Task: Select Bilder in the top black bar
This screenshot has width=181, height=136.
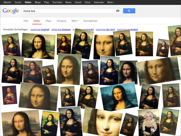Action: tap(28, 2)
